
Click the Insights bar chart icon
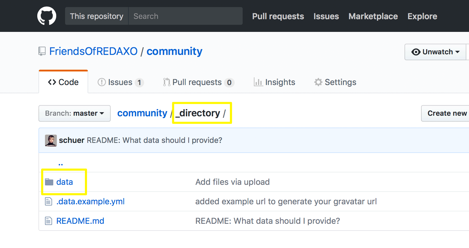[258, 82]
